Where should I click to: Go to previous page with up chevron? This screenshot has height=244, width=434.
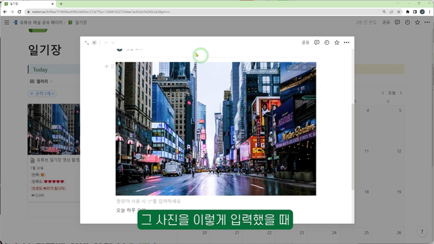(x=106, y=43)
